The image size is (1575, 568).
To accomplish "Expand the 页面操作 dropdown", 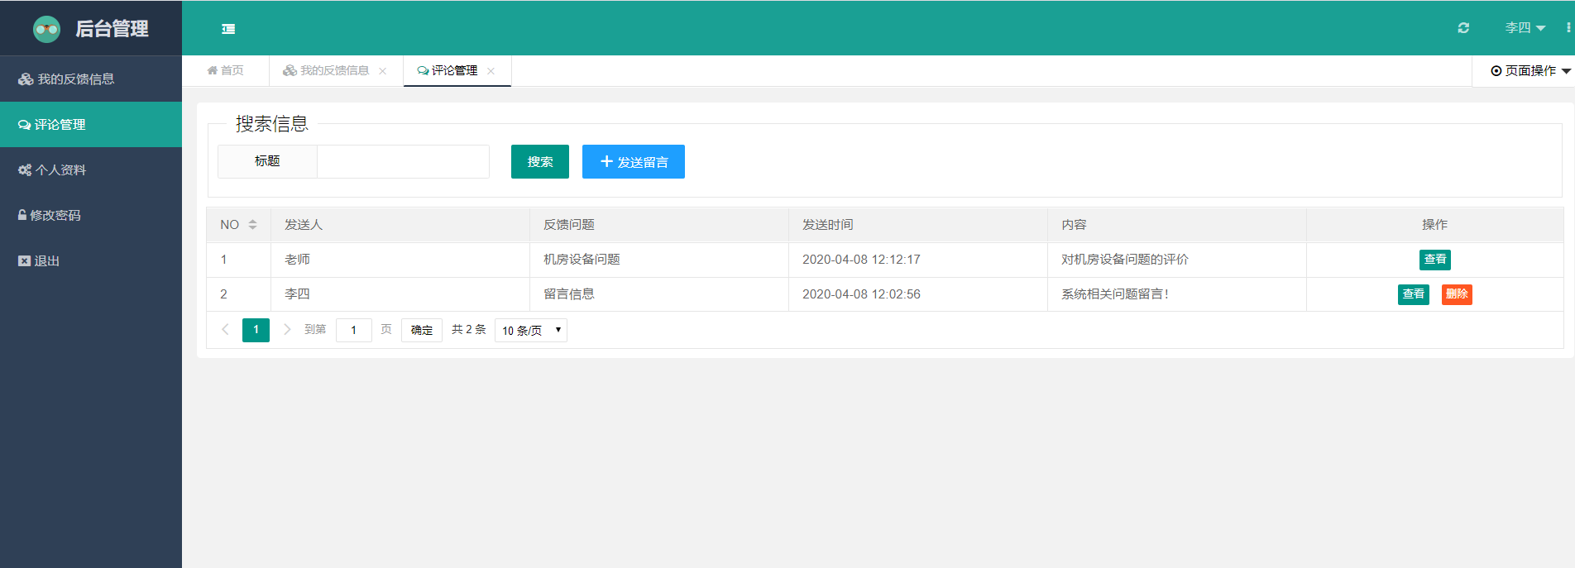I will coord(1530,71).
